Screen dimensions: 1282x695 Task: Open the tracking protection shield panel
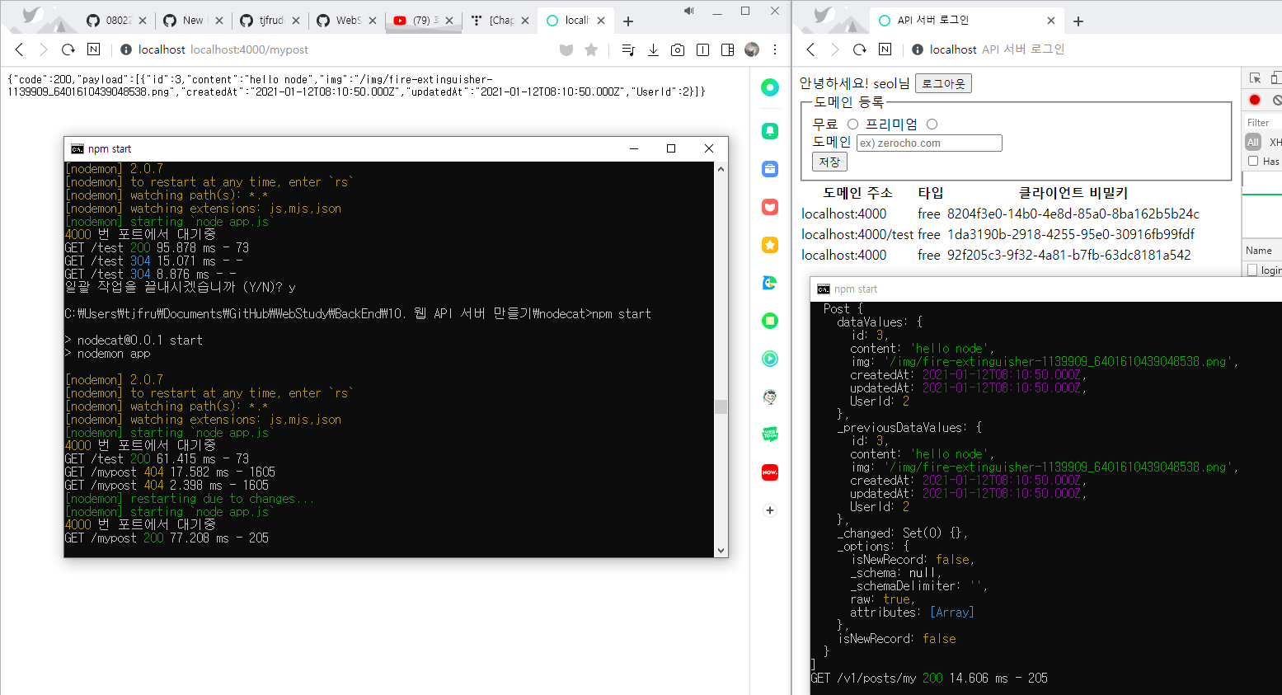click(x=566, y=49)
